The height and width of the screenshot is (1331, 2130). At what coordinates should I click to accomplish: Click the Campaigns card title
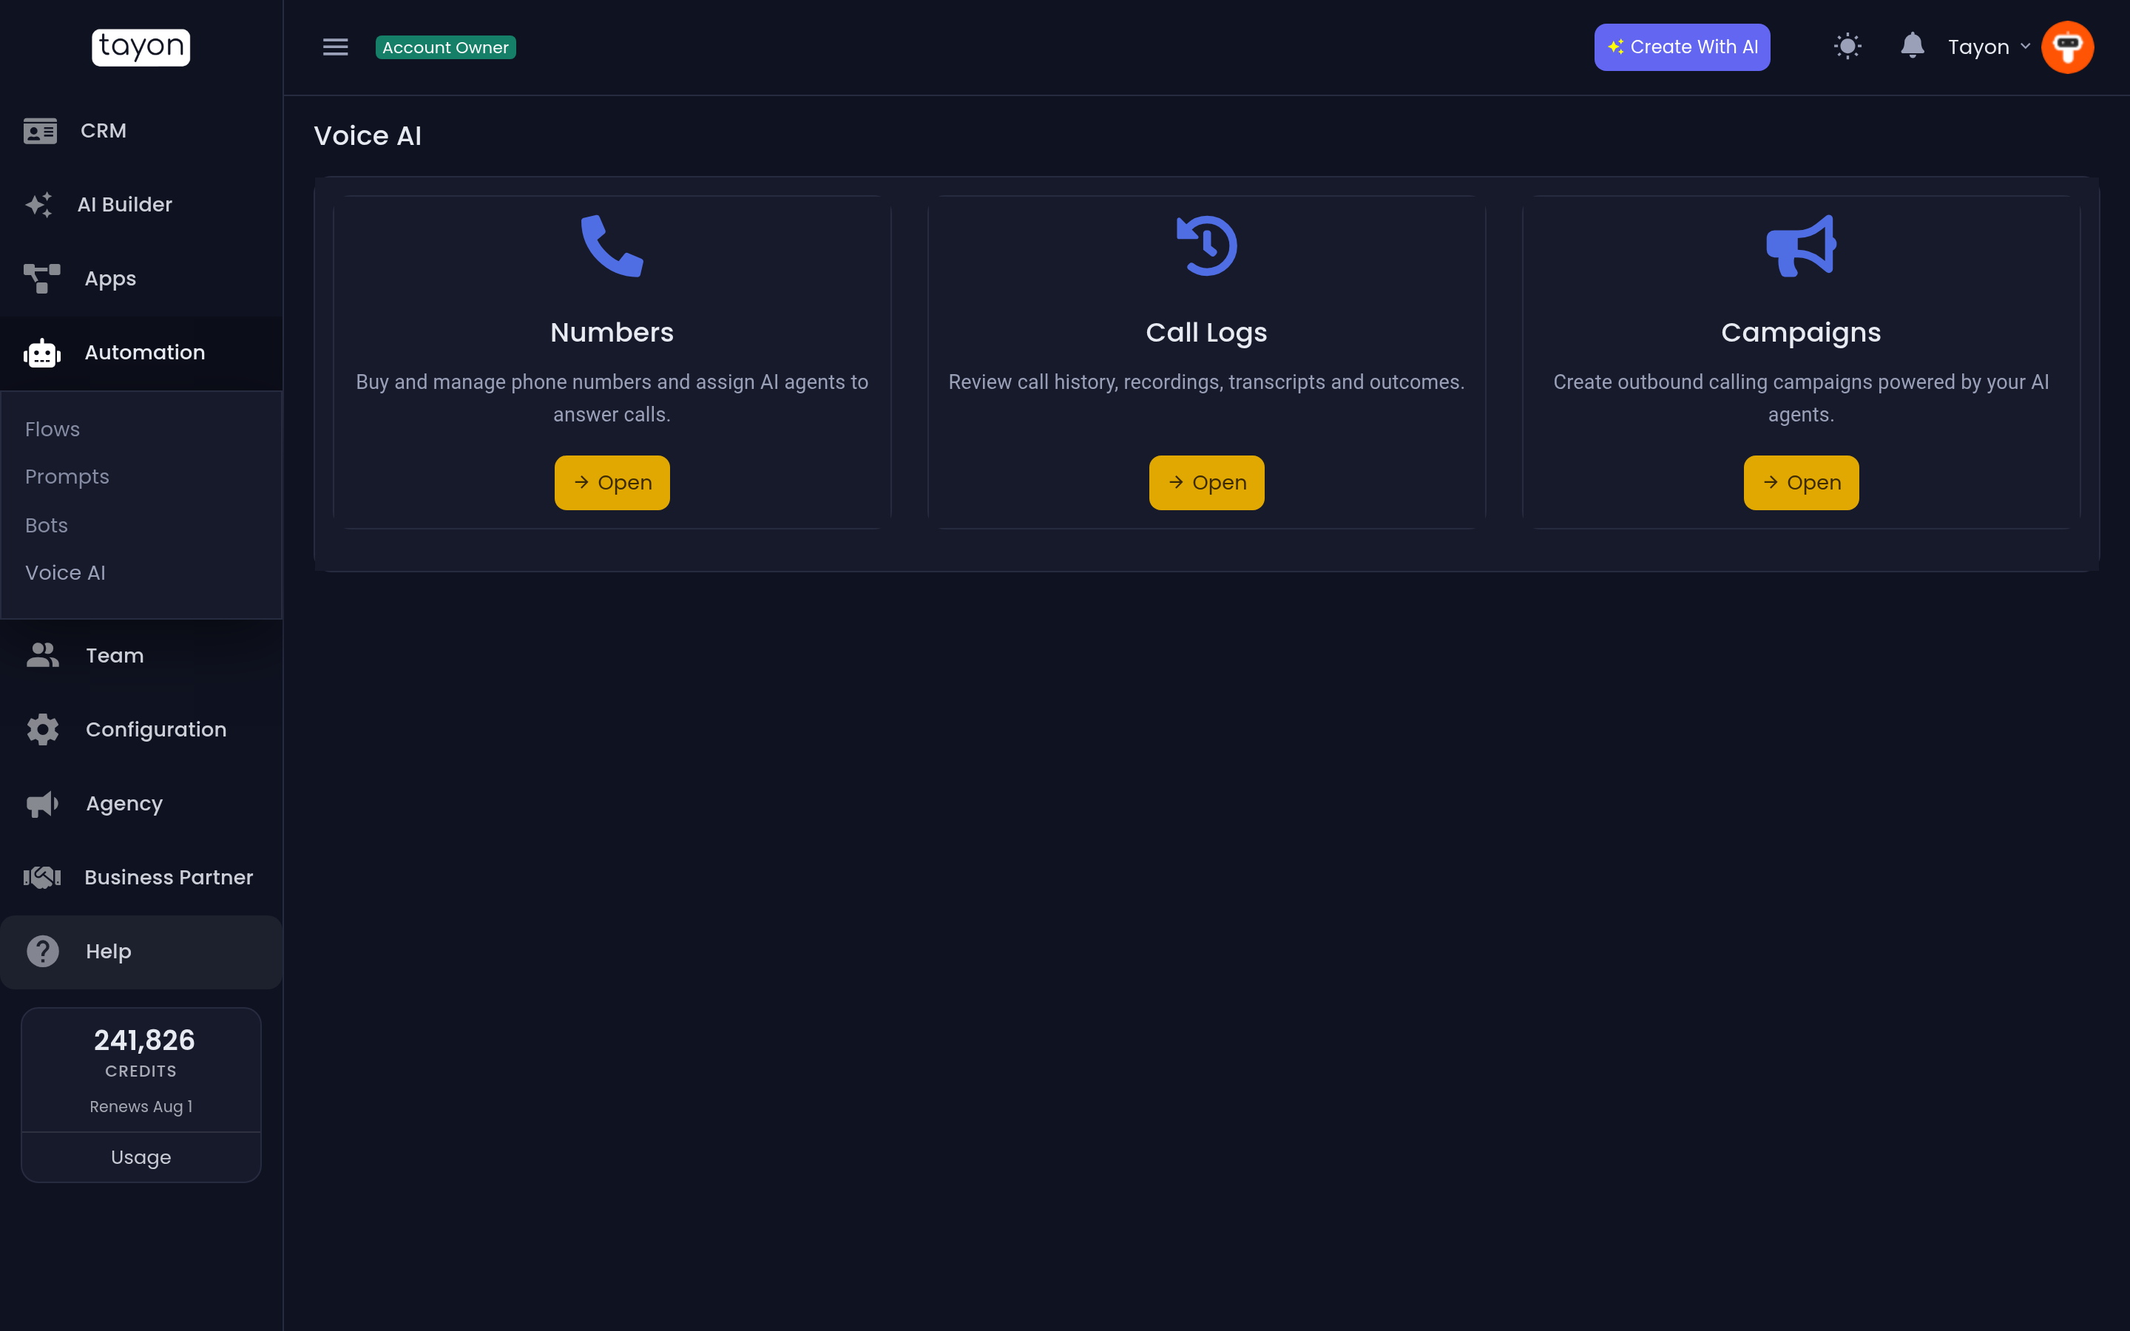pyautogui.click(x=1801, y=332)
